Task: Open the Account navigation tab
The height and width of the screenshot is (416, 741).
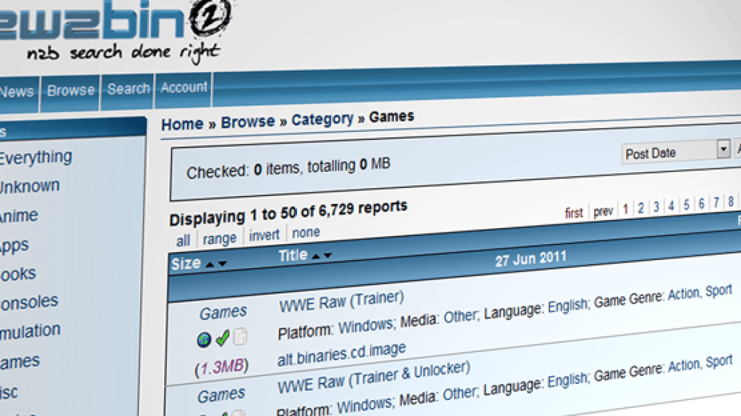Action: coord(184,88)
